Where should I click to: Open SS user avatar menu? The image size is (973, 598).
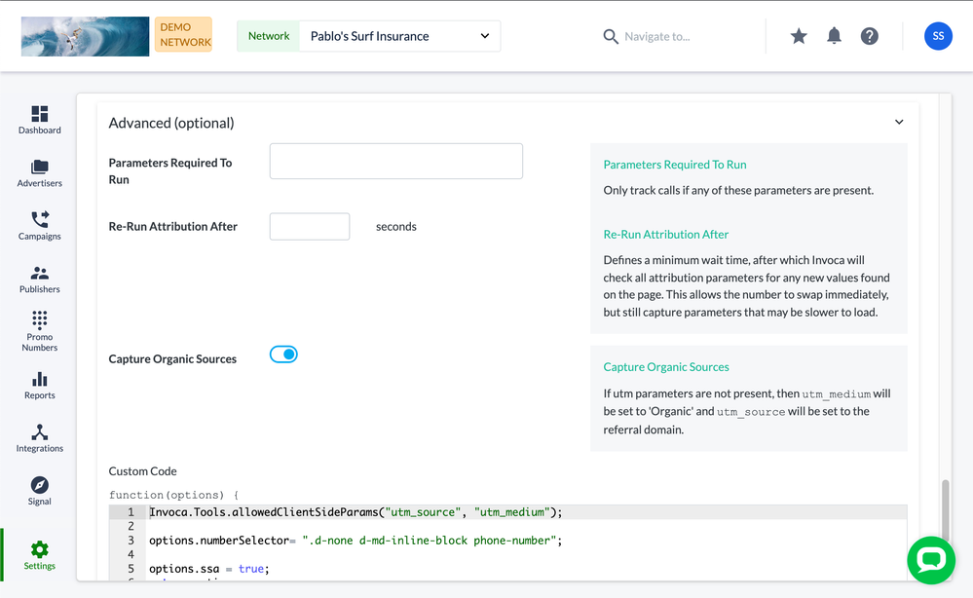pos(938,36)
